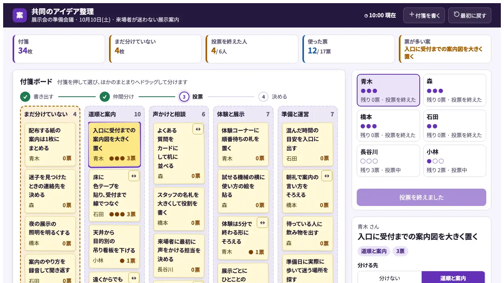Select the note 待っている人に飲み物を出す
Image resolution: width=504 pixels, height=283 pixels.
point(308,233)
